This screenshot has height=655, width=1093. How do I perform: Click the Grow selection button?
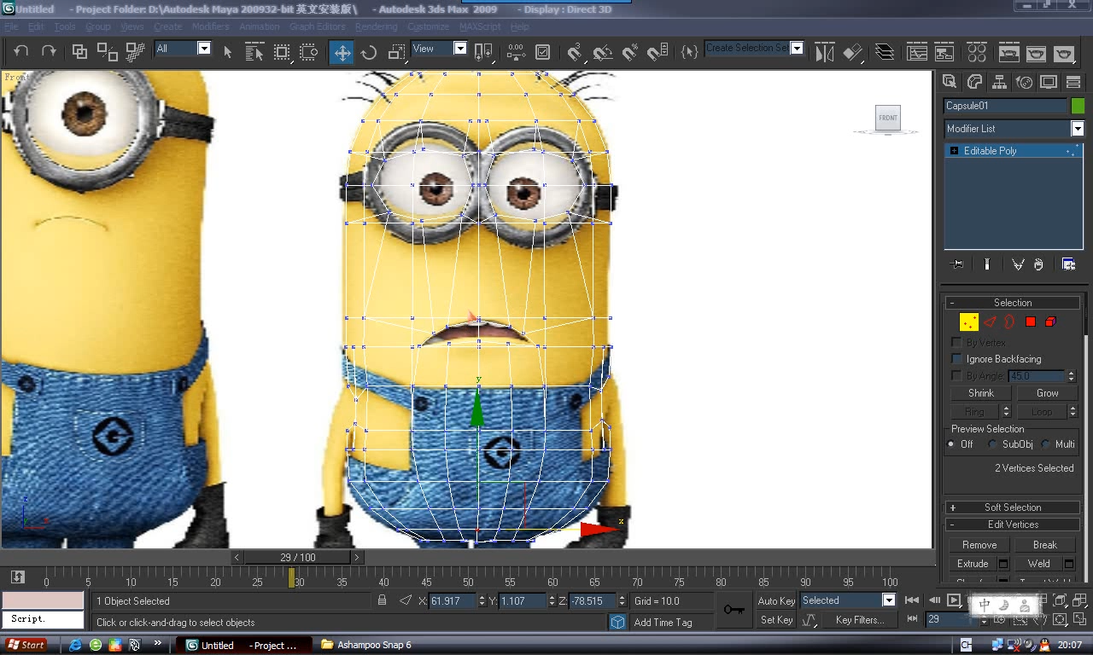point(1047,393)
